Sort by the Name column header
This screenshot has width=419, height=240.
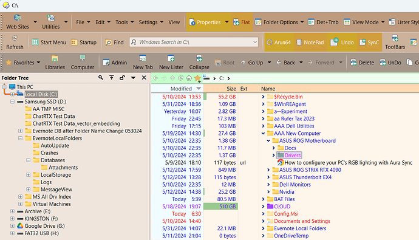click(339, 89)
